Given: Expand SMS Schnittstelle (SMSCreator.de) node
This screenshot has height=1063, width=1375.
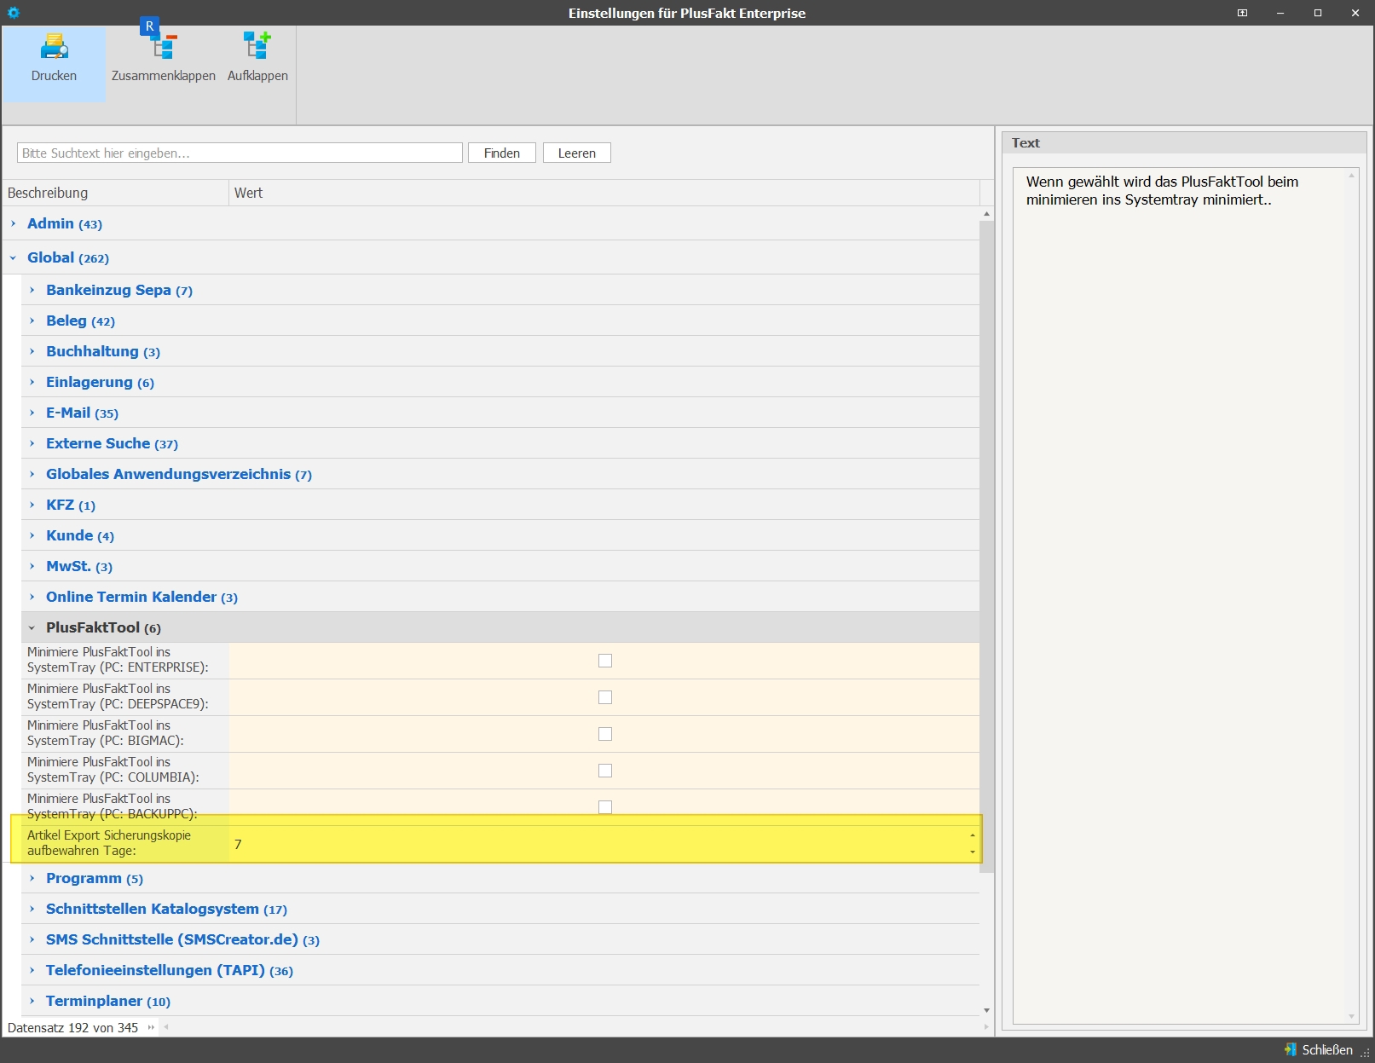Looking at the screenshot, I should [x=32, y=939].
